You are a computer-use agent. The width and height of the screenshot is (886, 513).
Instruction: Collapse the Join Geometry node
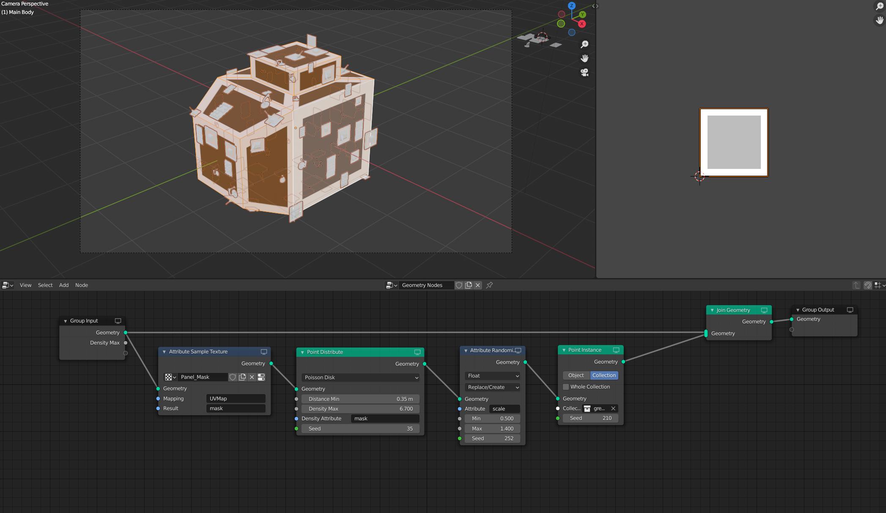[712, 310]
